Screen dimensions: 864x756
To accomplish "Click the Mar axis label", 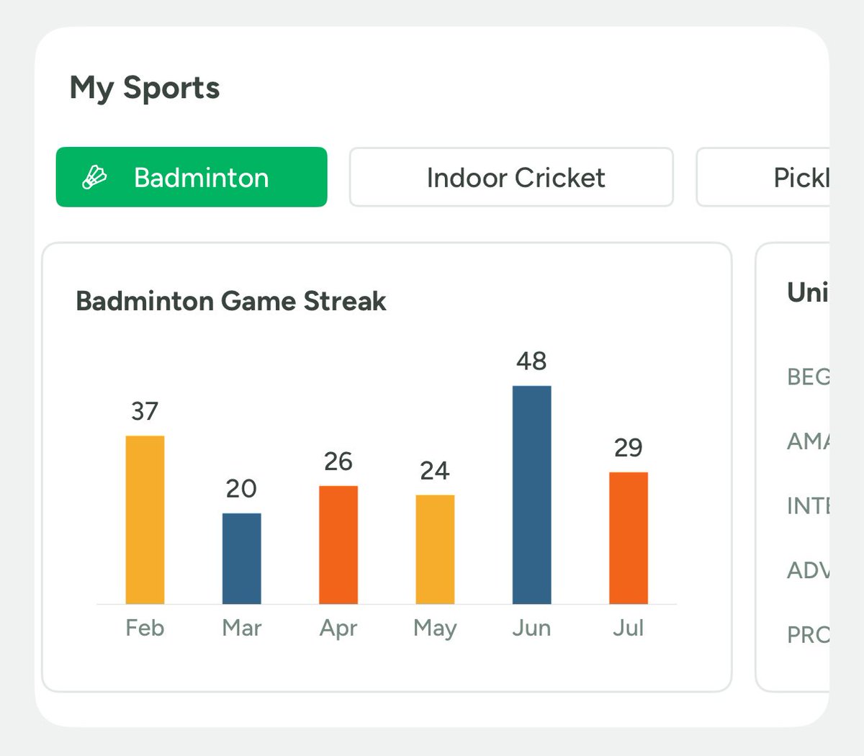I will pos(242,628).
